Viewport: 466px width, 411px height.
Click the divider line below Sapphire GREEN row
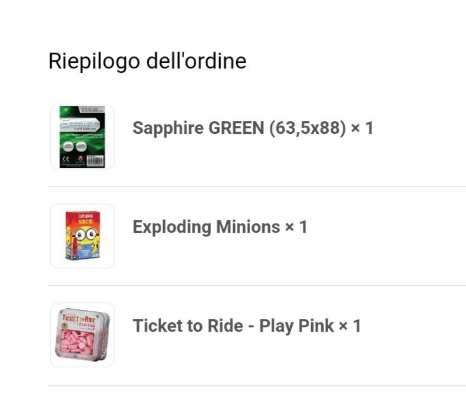coord(256,186)
